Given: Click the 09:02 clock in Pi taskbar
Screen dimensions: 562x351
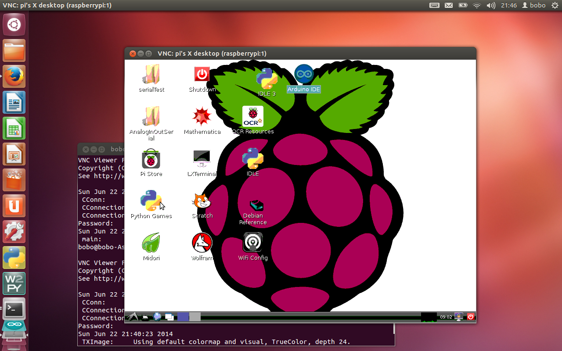Looking at the screenshot, I should pos(446,317).
